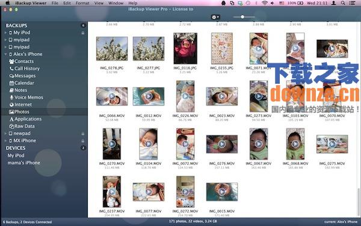Screen dimensions: 361x226
Task: Open the notification center list icon
Action: tap(352, 3)
